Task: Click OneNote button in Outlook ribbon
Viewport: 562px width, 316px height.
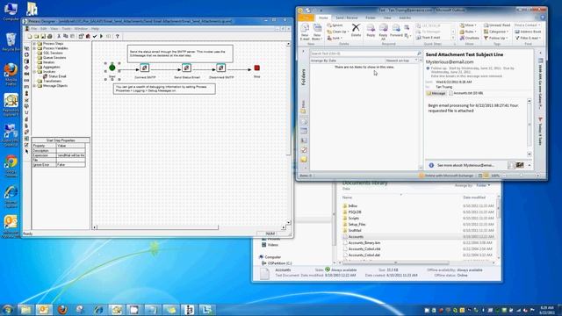Action: click(470, 38)
